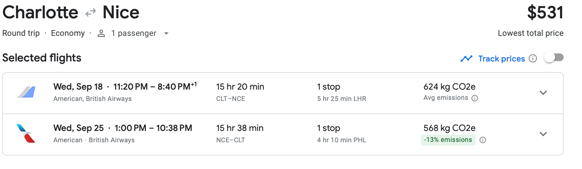Toggle the Track prices switch on
The height and width of the screenshot is (169, 582).
[554, 58]
